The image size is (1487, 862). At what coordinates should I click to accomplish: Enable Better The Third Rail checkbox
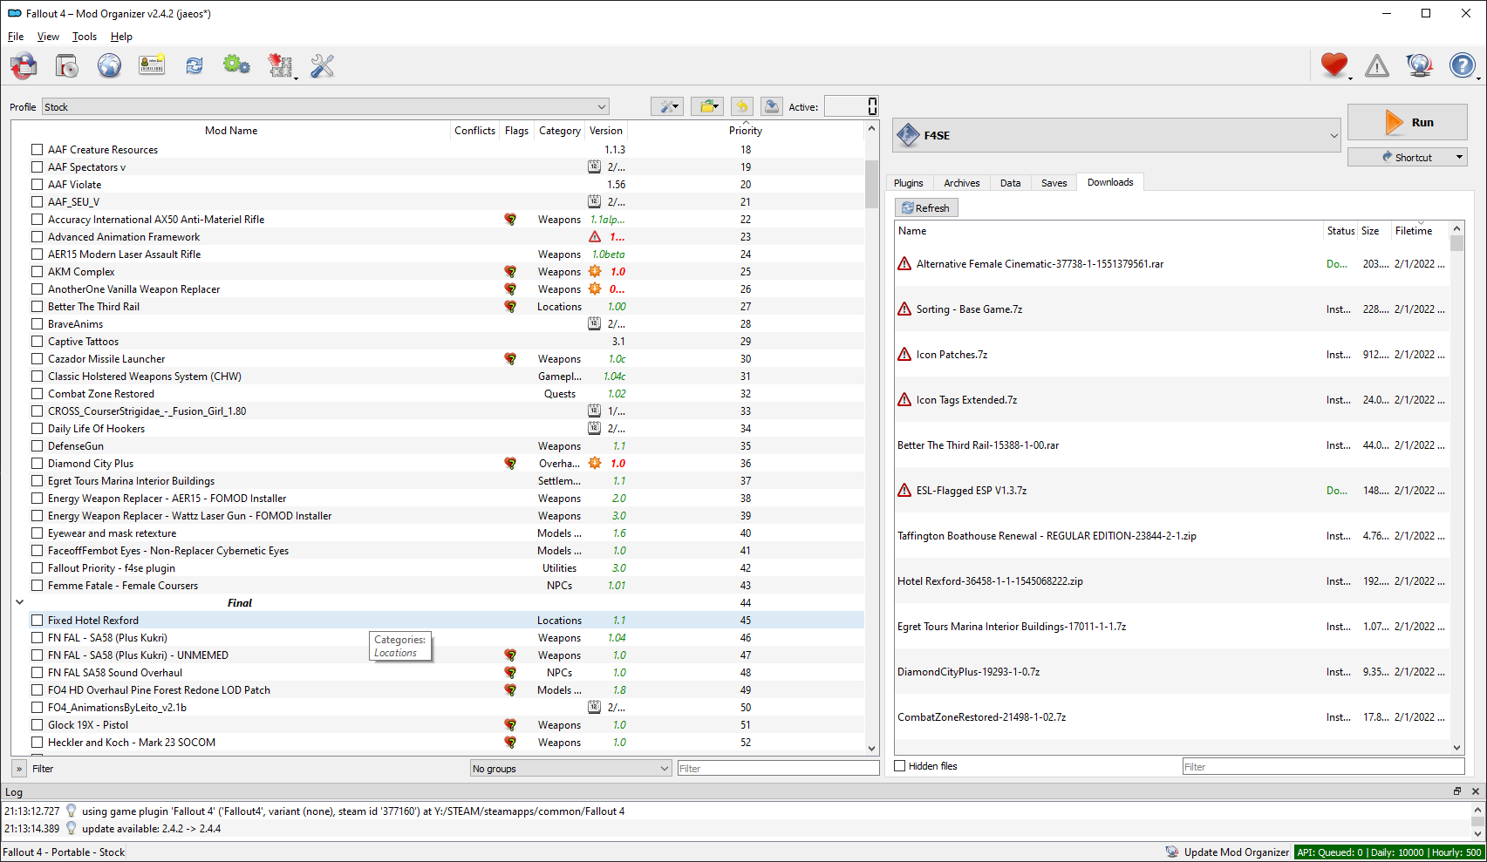37,307
